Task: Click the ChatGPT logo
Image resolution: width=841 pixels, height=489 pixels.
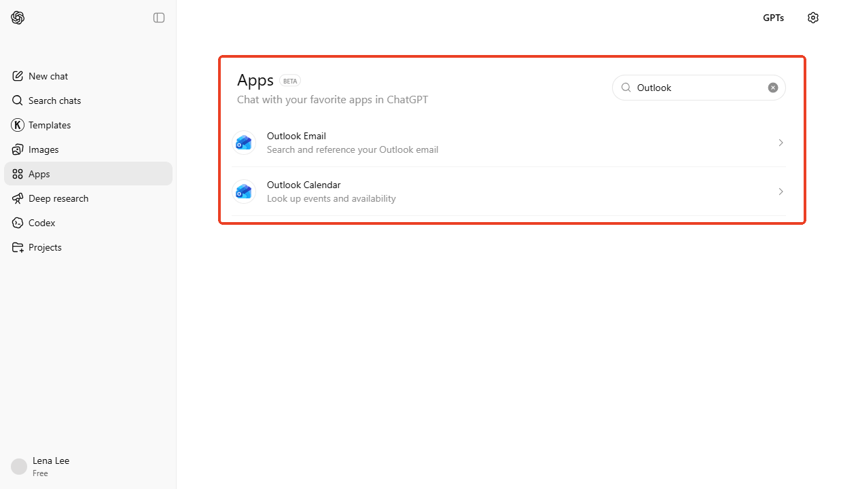Action: [18, 18]
